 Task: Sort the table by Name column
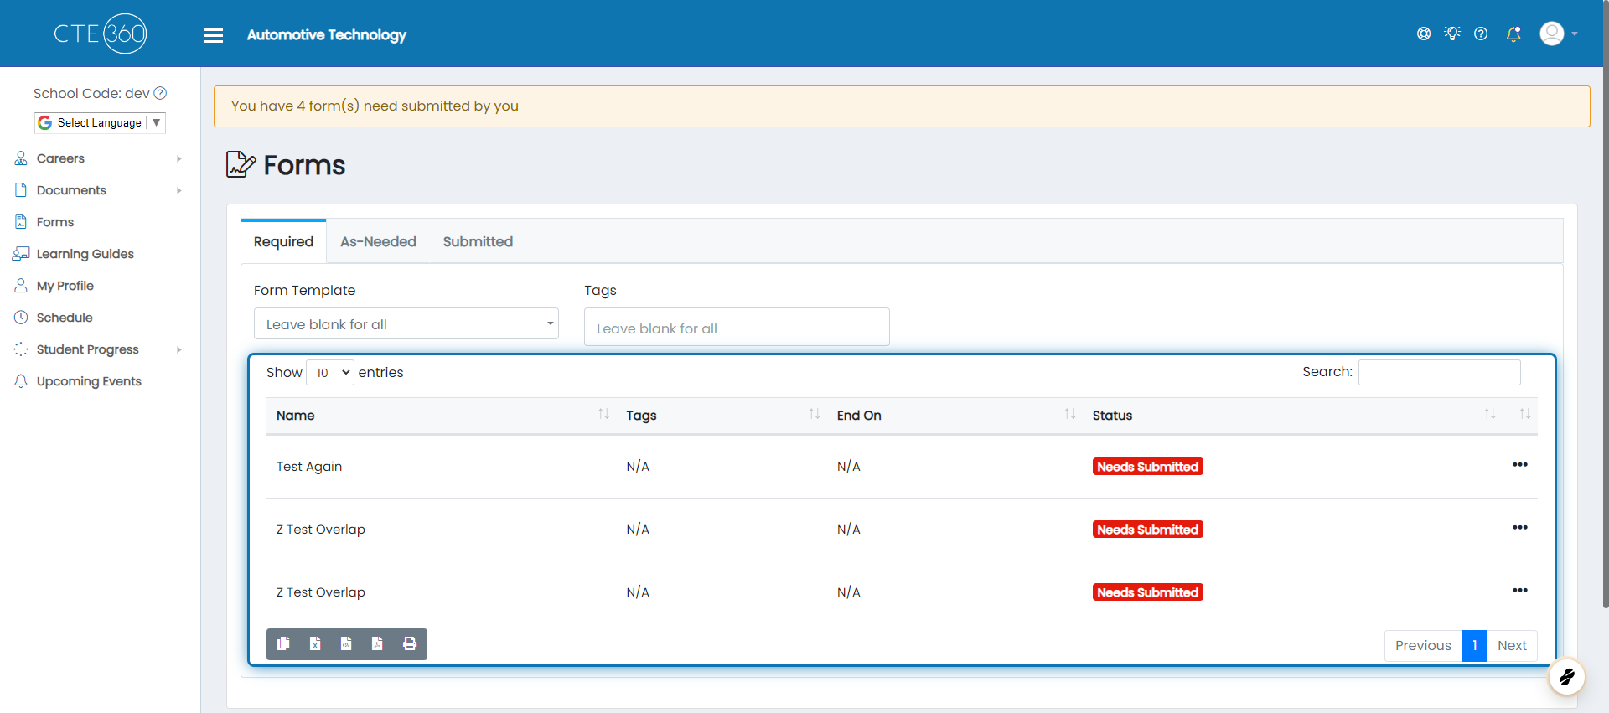pyautogui.click(x=441, y=415)
